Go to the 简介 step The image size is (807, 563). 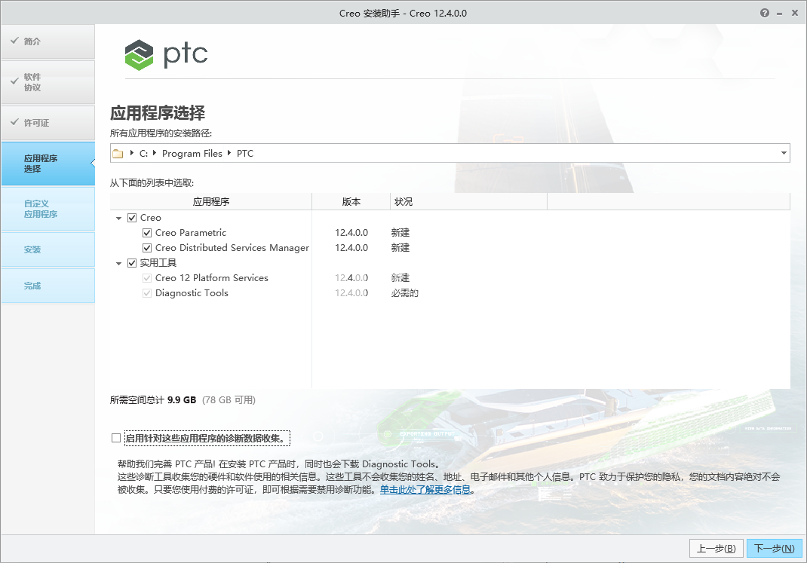pyautogui.click(x=48, y=41)
